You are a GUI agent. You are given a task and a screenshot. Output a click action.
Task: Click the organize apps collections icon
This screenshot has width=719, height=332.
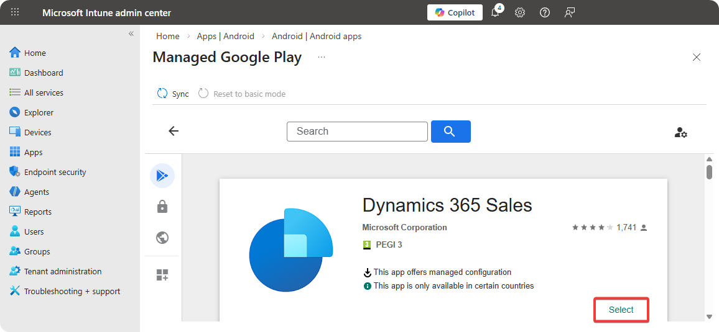click(x=162, y=275)
